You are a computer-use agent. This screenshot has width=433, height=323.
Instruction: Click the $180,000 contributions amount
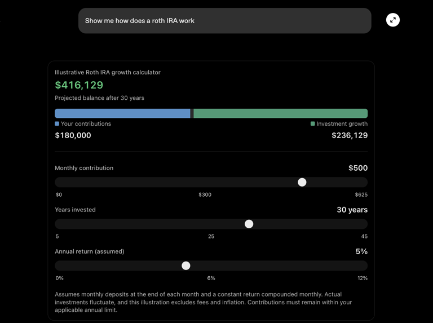coord(73,135)
